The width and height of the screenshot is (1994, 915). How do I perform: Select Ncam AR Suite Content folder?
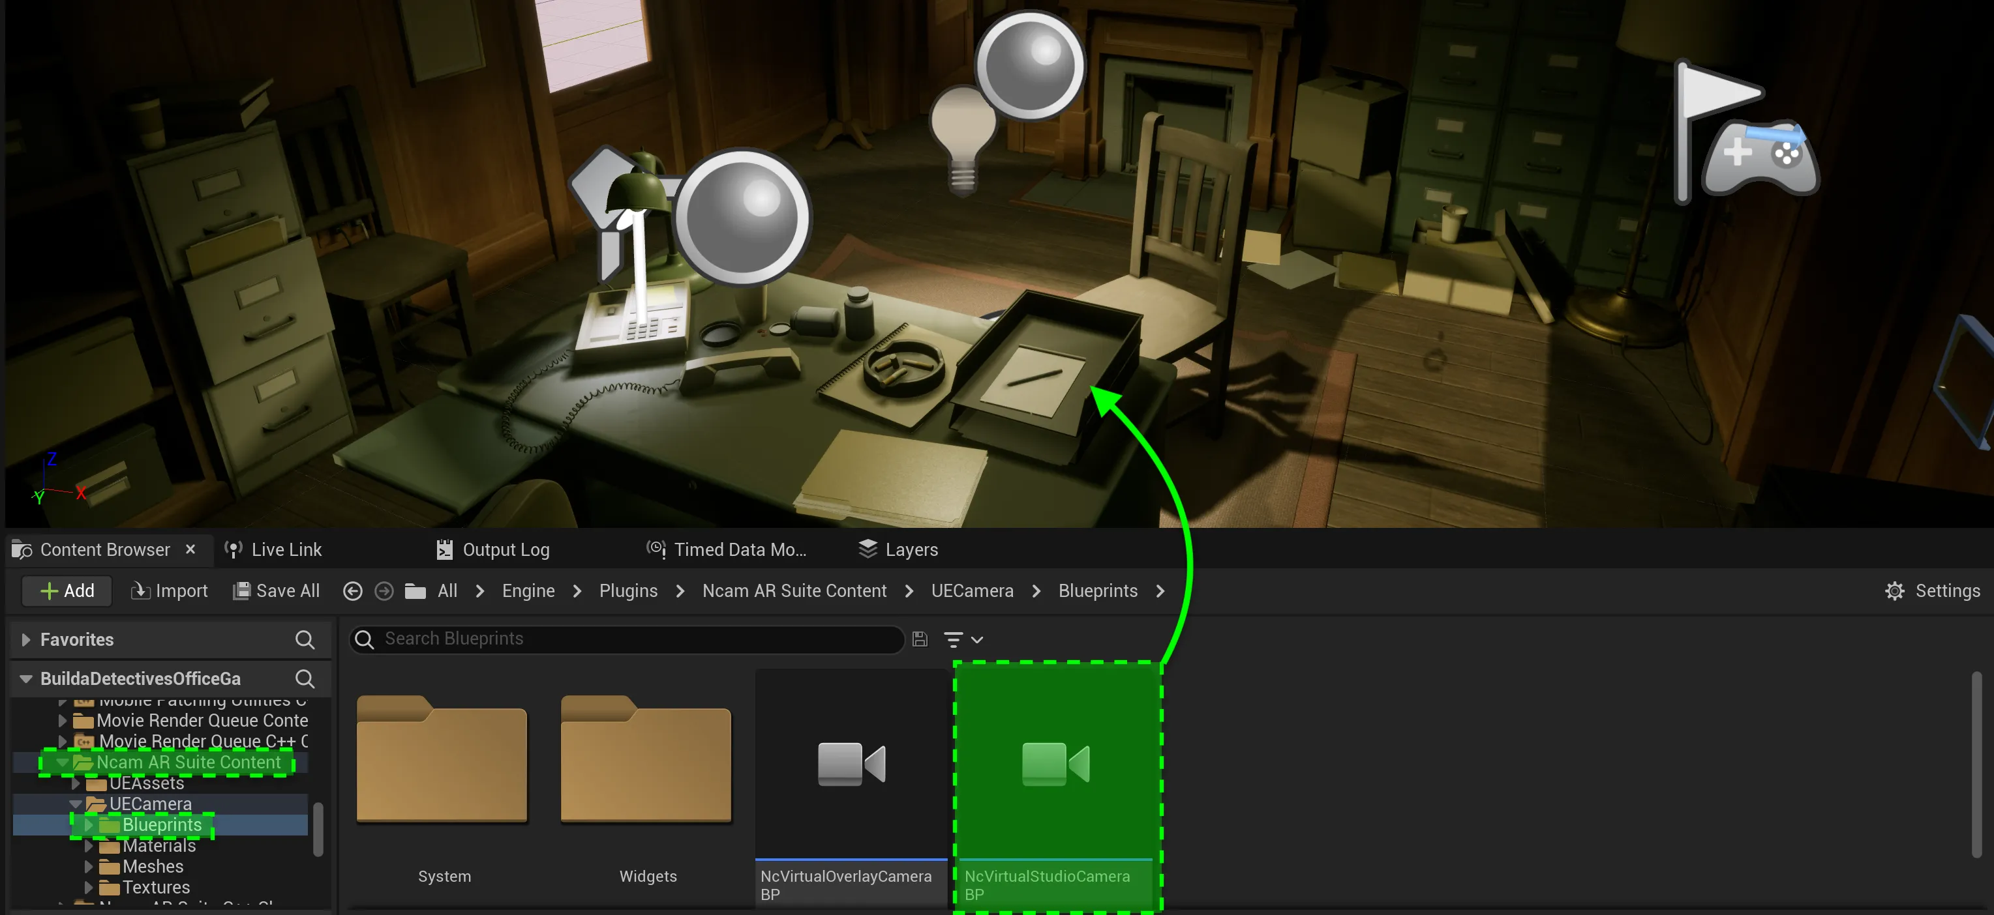point(188,762)
